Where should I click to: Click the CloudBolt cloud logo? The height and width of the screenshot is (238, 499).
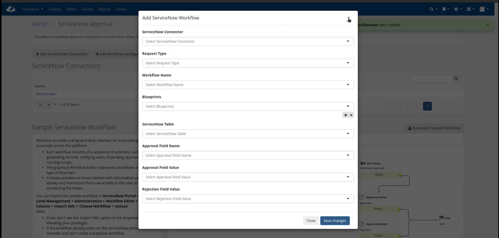click(x=11, y=9)
